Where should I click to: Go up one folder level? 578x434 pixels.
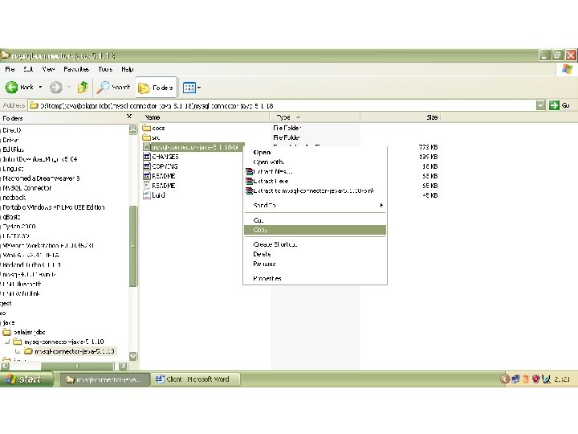click(83, 88)
